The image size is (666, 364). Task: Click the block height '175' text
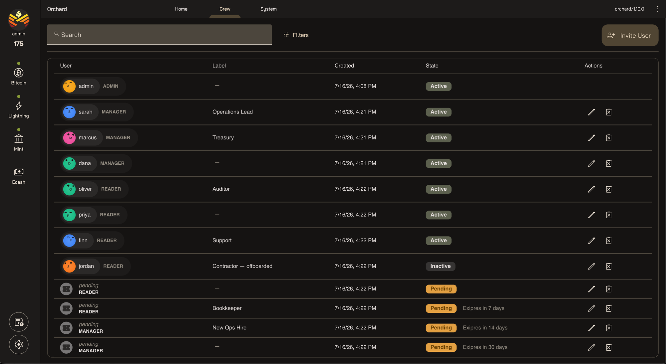19,44
